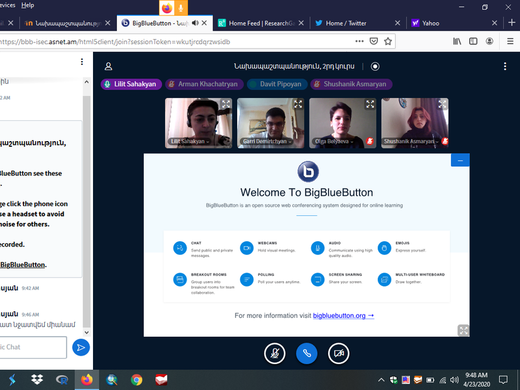Image resolution: width=520 pixels, height=390 pixels.
Task: Toggle Firefox sidebar
Action: click(473, 42)
